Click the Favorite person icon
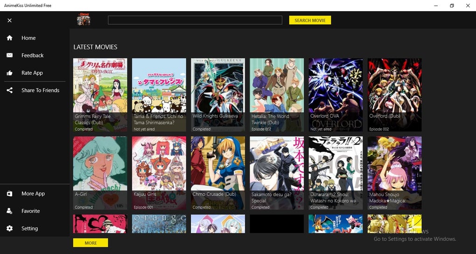 10,211
